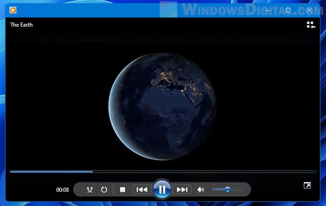Turn on shuffle
Screen dimensions: 326x206
(90, 189)
